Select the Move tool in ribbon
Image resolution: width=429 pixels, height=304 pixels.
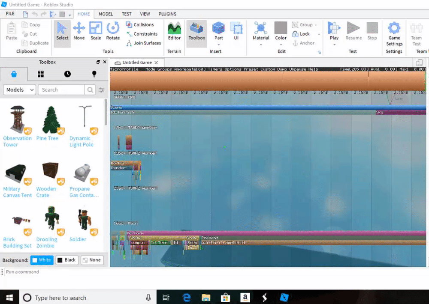(79, 31)
